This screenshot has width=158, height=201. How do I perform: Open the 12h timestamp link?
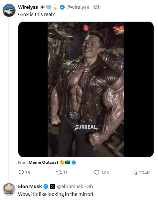point(97,7)
